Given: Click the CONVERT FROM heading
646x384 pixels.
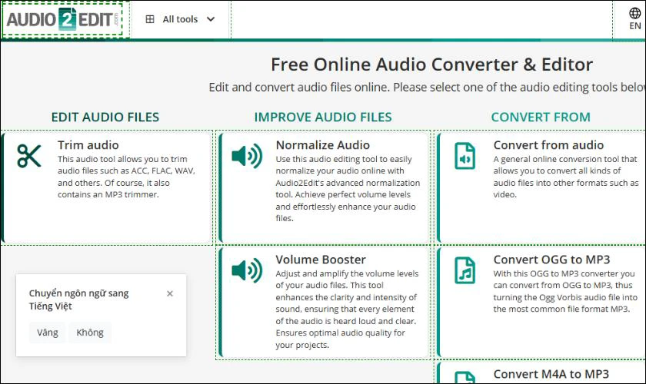Looking at the screenshot, I should pyautogui.click(x=541, y=117).
